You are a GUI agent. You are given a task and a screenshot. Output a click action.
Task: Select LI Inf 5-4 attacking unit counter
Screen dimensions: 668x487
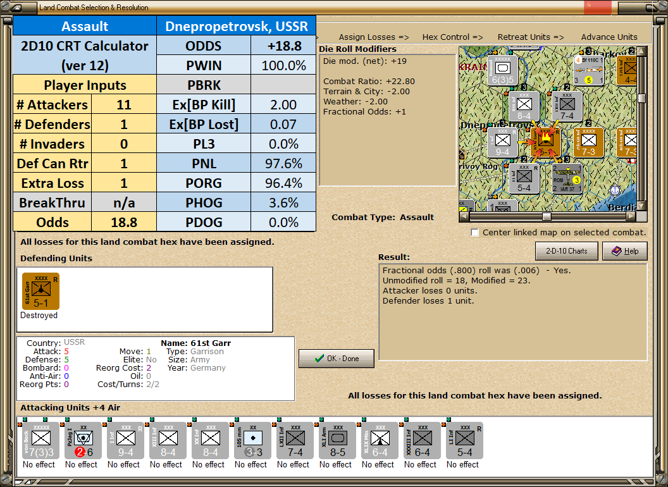click(x=464, y=441)
